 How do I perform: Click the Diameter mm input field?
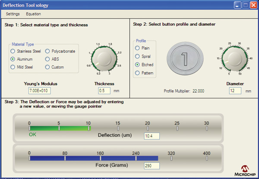235,91
